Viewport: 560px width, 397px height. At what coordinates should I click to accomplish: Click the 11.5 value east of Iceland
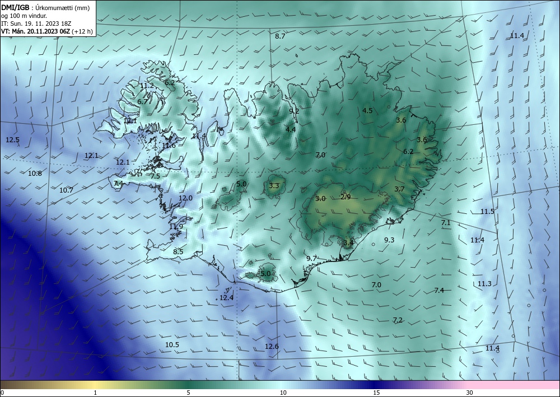coord(487,211)
